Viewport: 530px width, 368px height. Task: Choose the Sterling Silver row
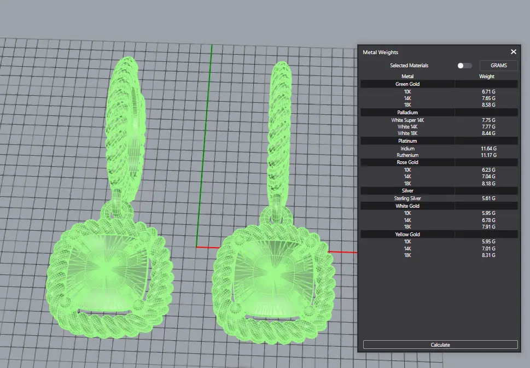click(407, 198)
